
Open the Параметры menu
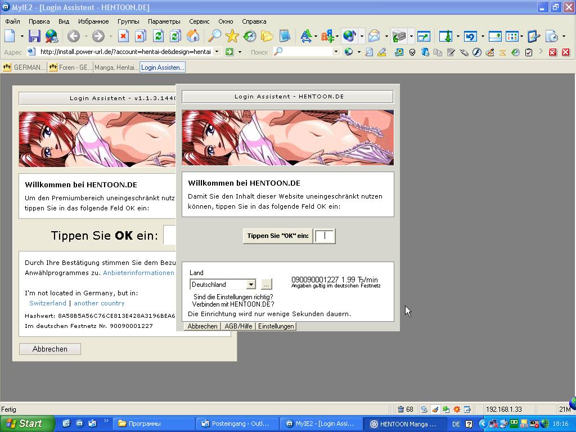point(164,21)
